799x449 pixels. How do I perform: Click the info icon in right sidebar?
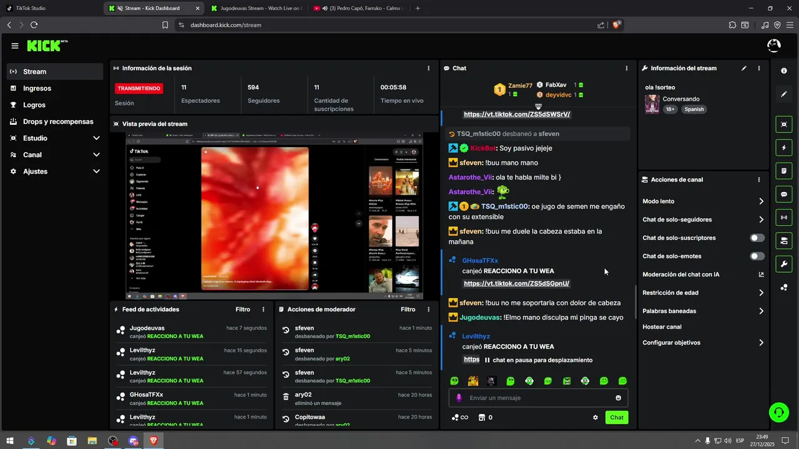pyautogui.click(x=784, y=71)
